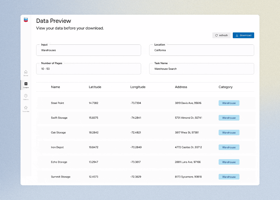
Task: Click longitude value -74.2841
Action: [136, 118]
